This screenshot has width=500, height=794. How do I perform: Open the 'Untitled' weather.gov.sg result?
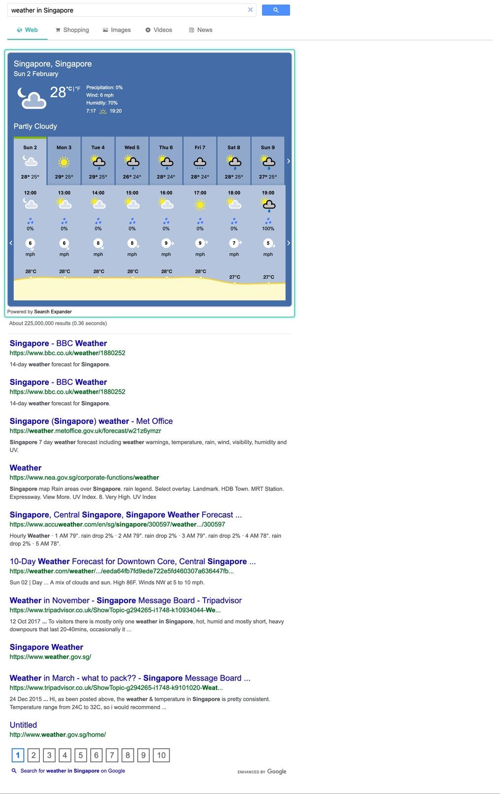pos(23,725)
